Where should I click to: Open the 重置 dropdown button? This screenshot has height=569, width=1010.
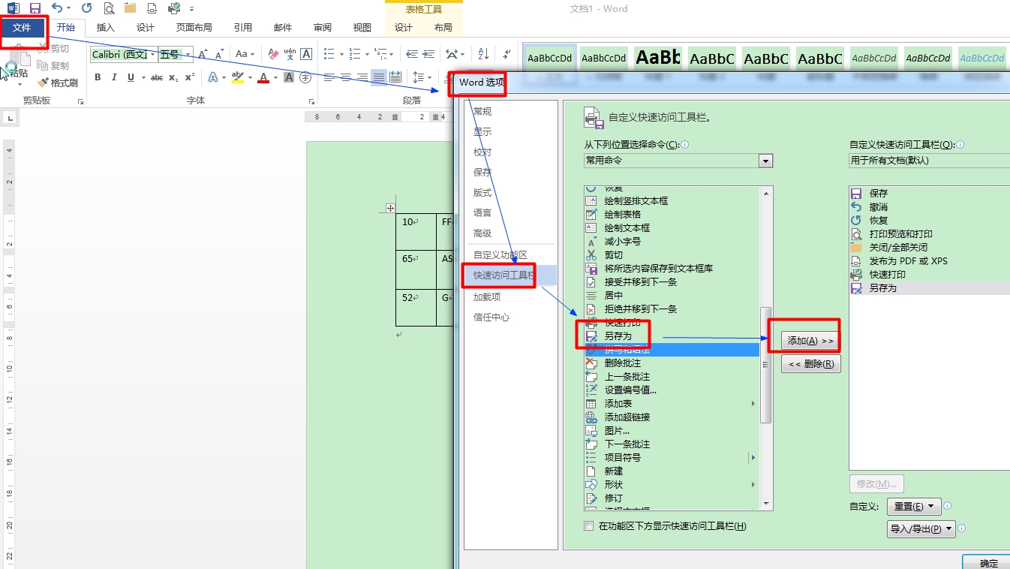914,507
